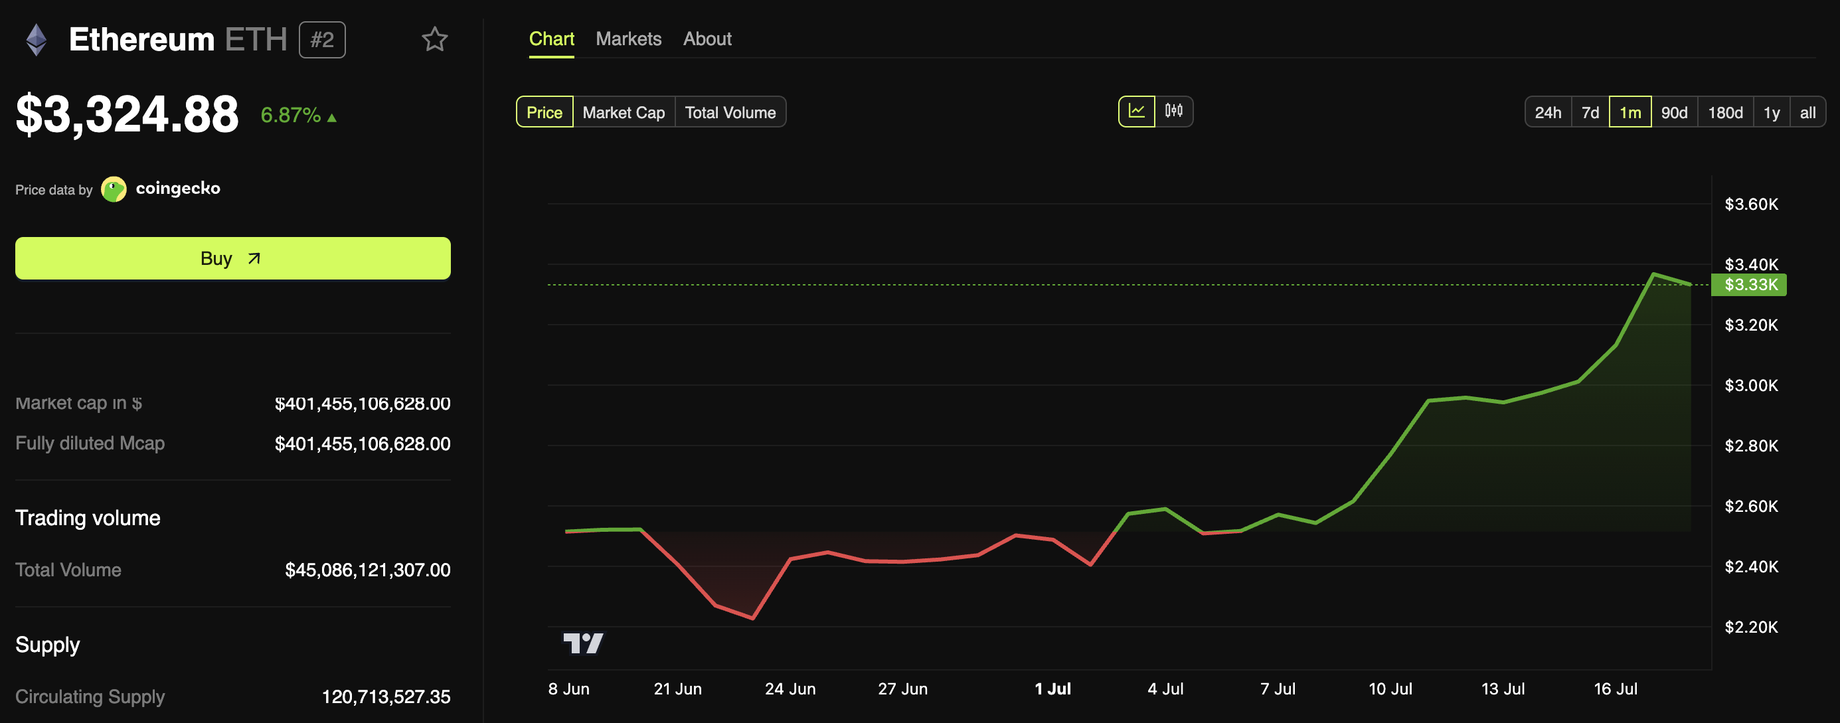This screenshot has width=1840, height=723.
Task: Open coingecko price data link
Action: click(177, 189)
